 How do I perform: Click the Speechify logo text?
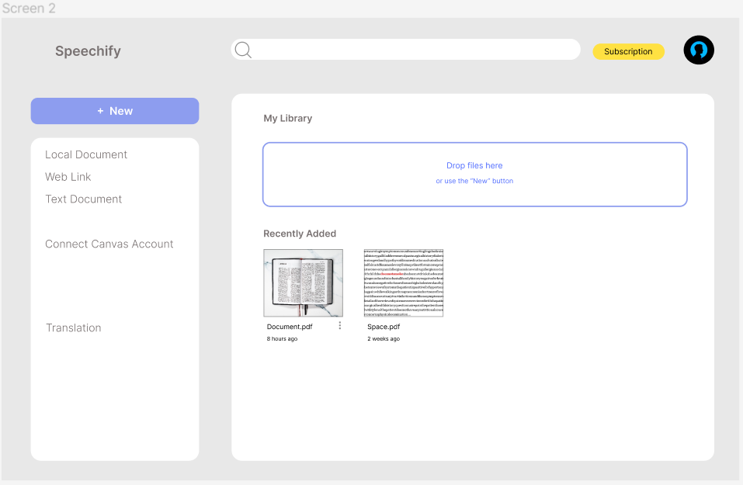(89, 51)
